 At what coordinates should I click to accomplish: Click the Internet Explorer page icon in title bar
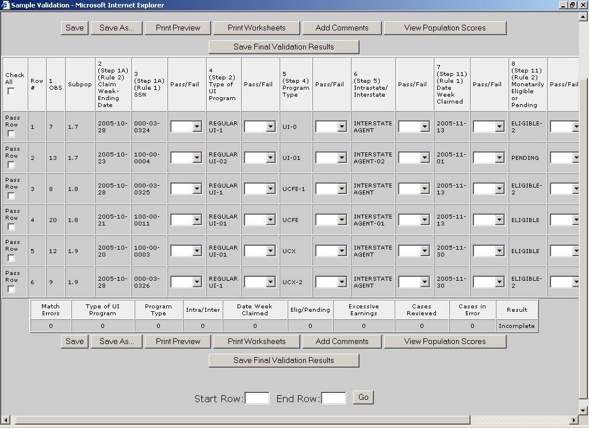pos(6,5)
